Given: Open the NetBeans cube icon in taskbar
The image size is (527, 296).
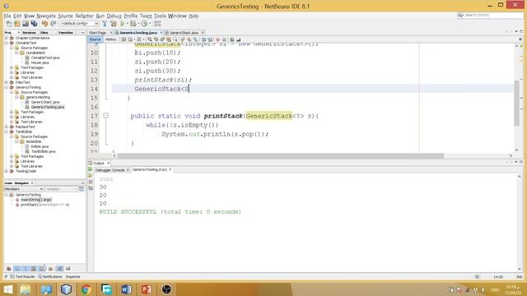Looking at the screenshot, I should [66, 289].
